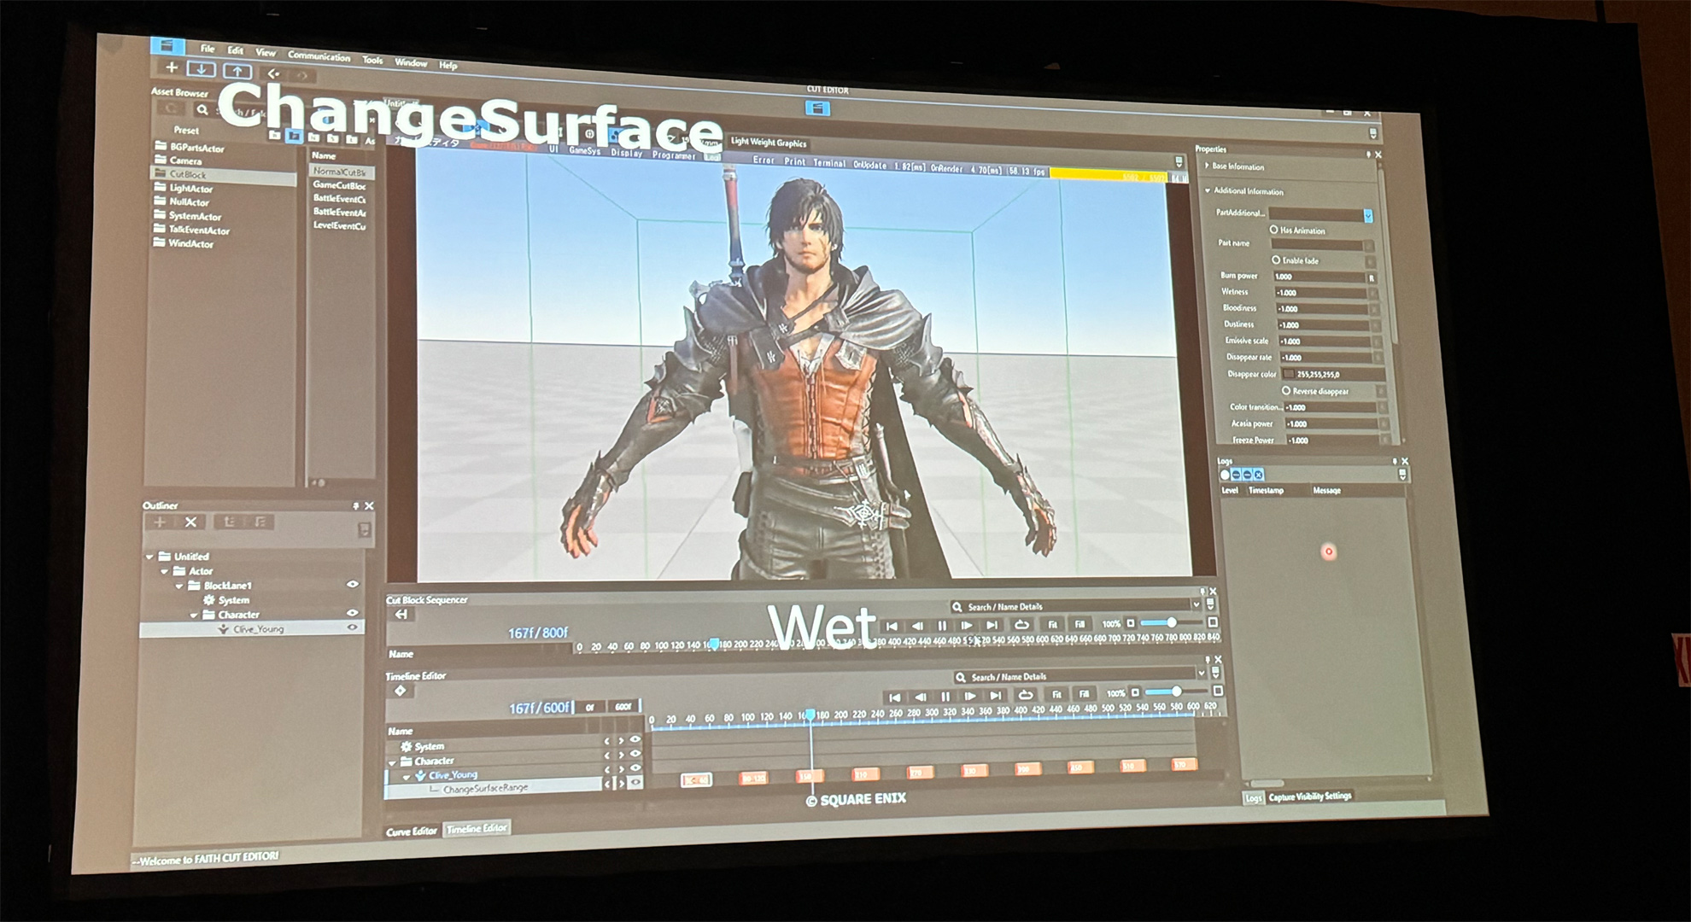The width and height of the screenshot is (1691, 922).
Task: Expand the Base Information section
Action: click(x=1208, y=166)
